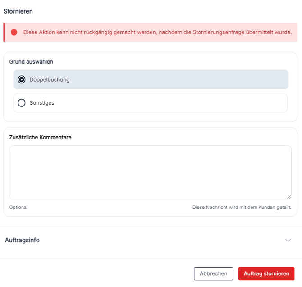Choose the Doppelbuchung label text
This screenshot has height=287, width=302.
click(x=50, y=79)
